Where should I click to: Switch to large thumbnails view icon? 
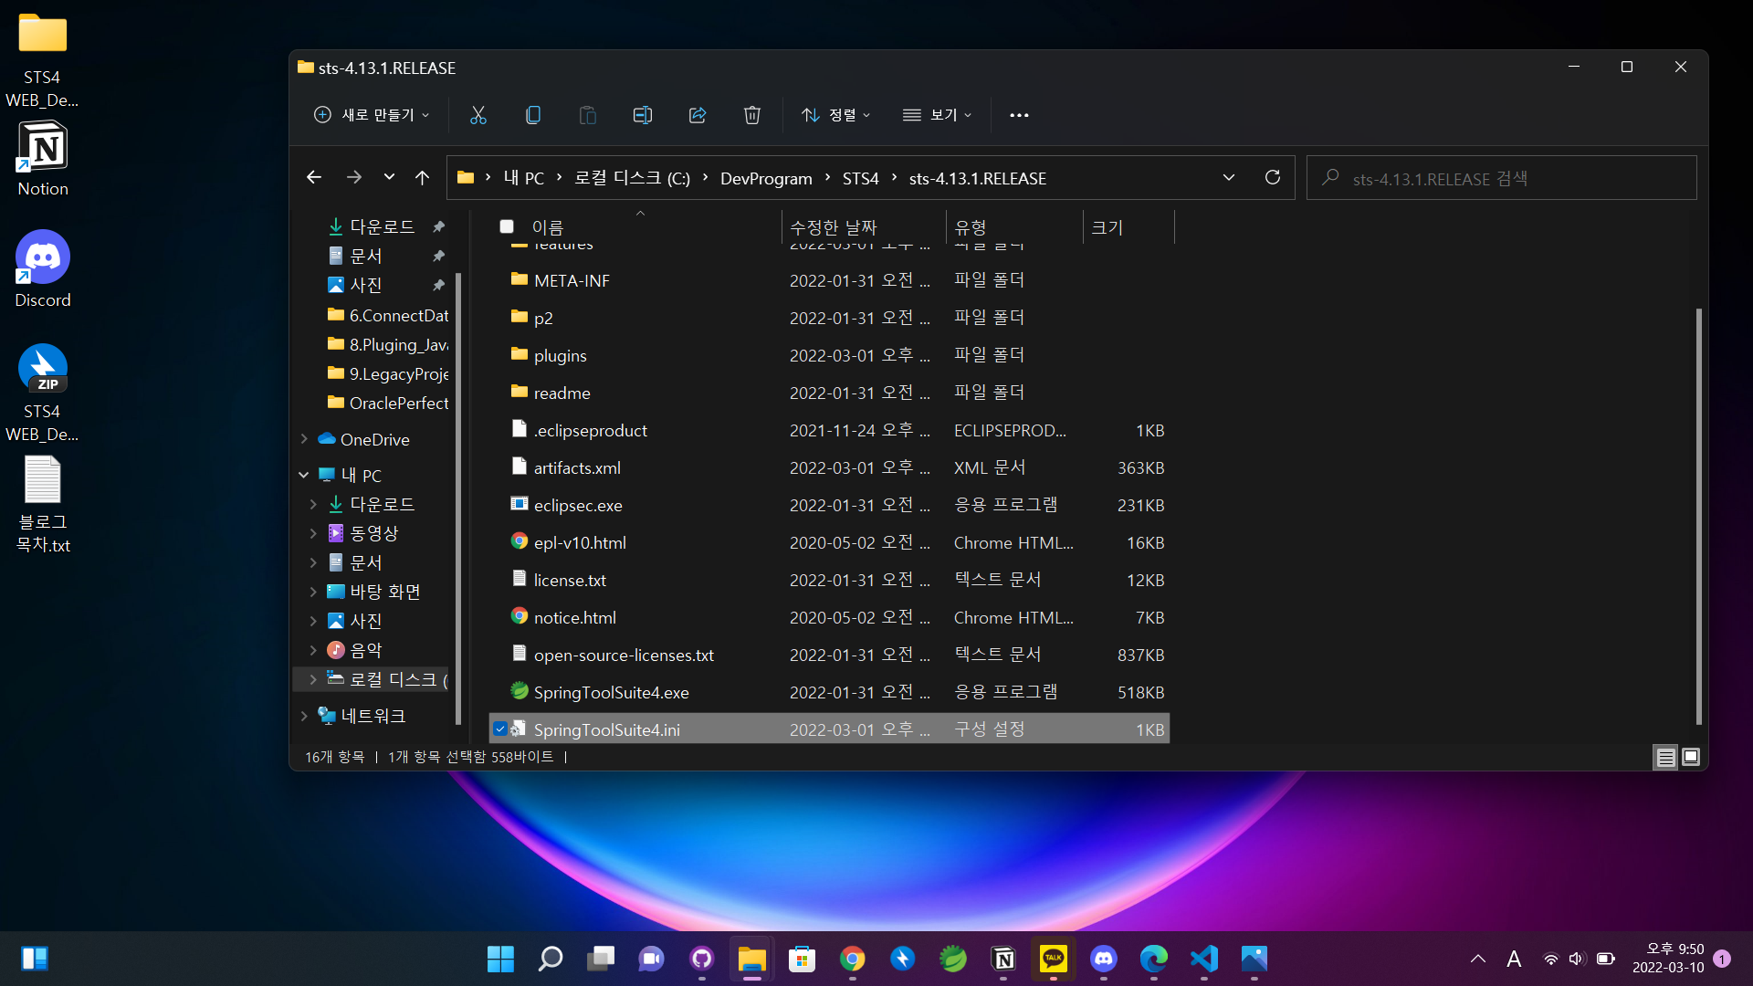tap(1691, 757)
